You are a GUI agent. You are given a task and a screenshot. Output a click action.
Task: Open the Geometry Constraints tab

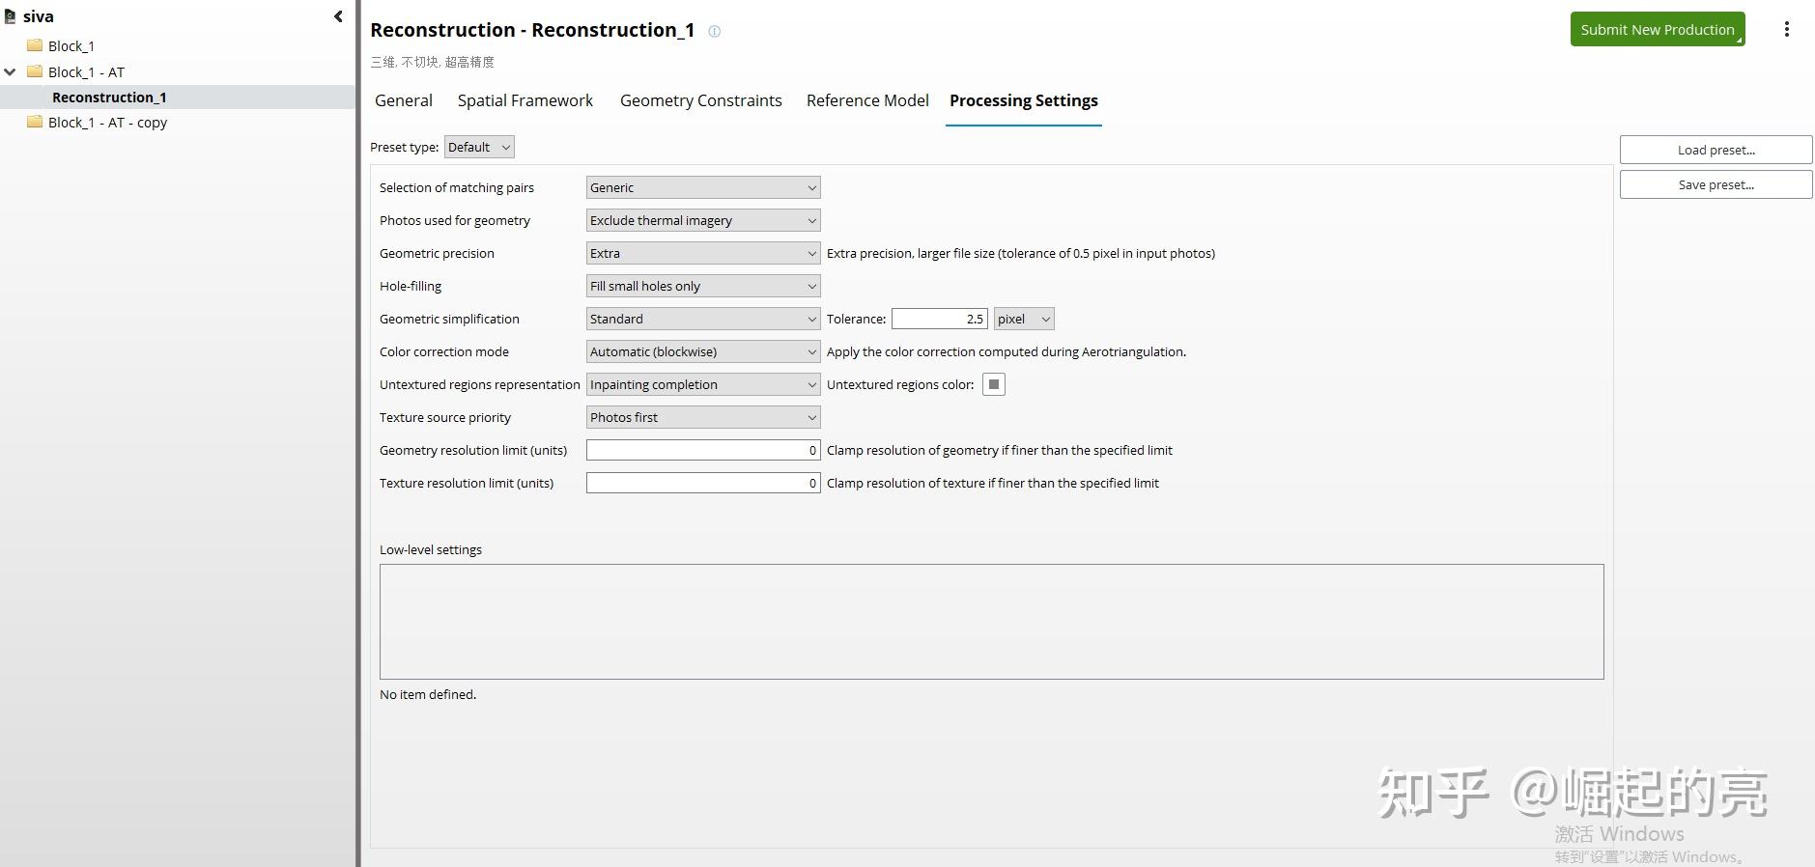pos(700,100)
